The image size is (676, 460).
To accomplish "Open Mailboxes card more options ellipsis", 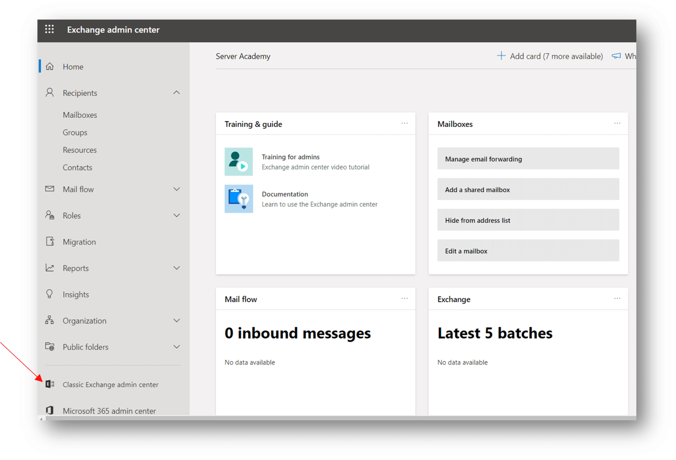I will click(x=617, y=123).
